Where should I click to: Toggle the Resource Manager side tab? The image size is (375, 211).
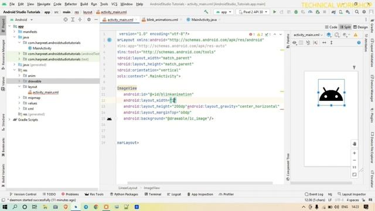pos(3,55)
